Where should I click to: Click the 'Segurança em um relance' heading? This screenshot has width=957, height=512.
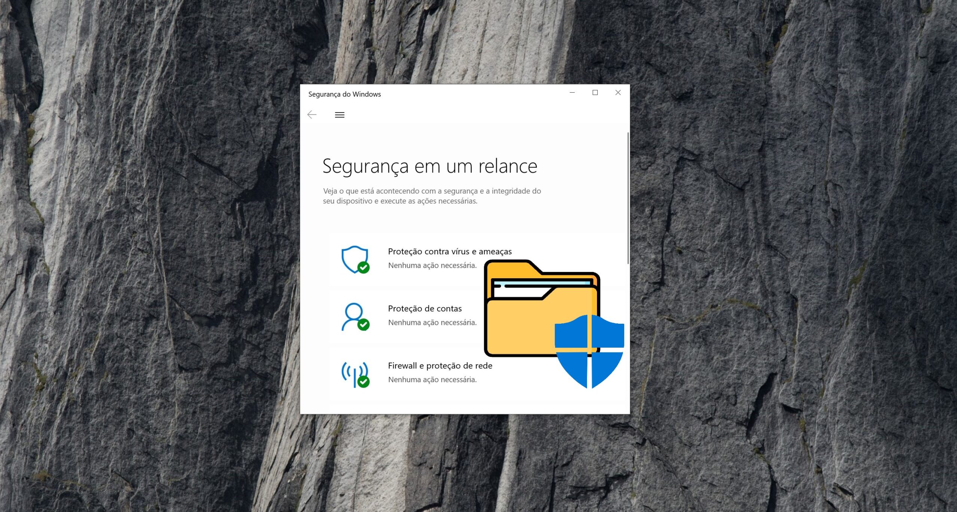430,166
